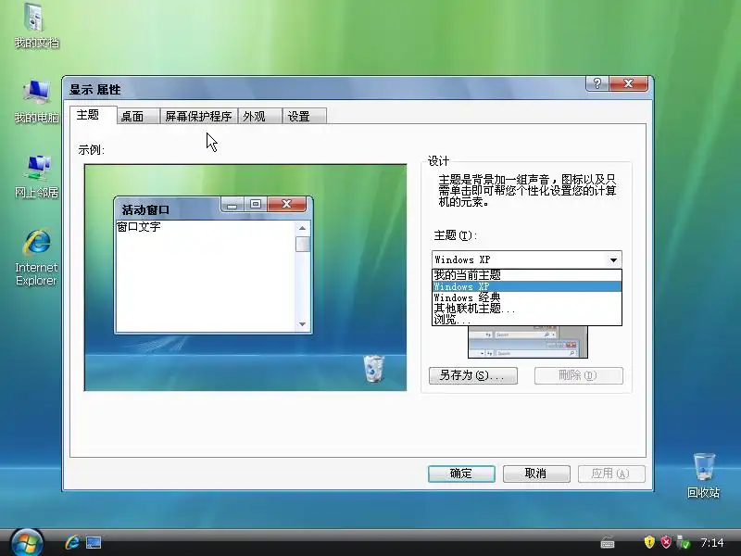Click the preview window's close button
Viewport: 741px width, 556px height.
tap(286, 204)
